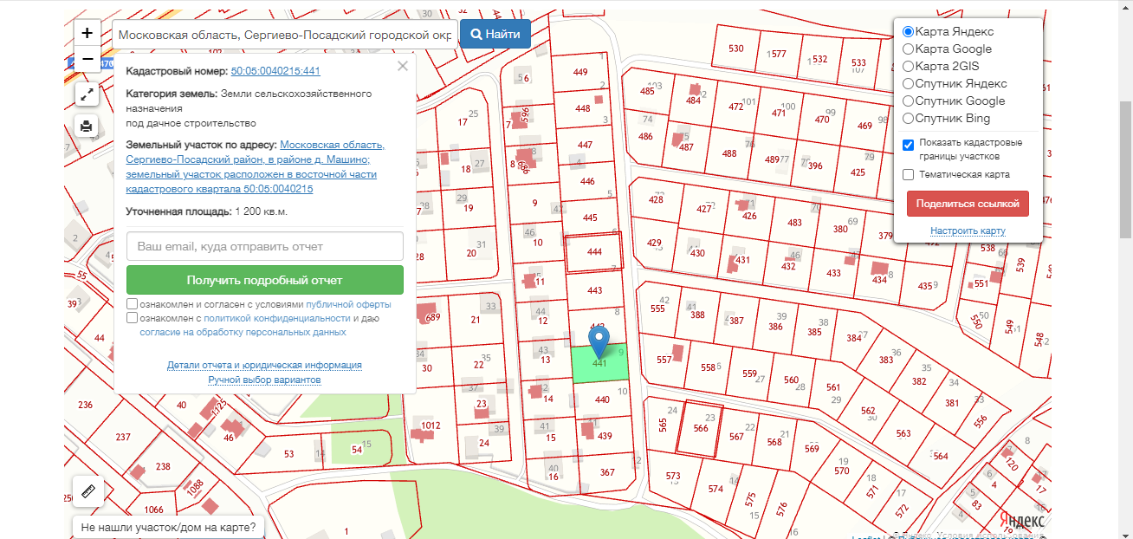Click the zoom out minus button
The image size is (1133, 539).
pyautogui.click(x=87, y=60)
